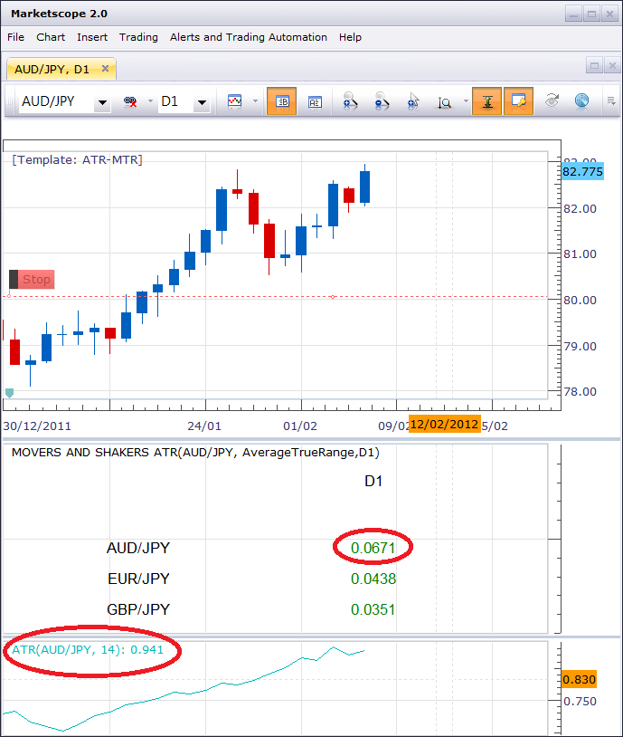Click the ATR(AUD/JPY, 14): 0.941 label
Image resolution: width=623 pixels, height=737 pixels.
pos(88,649)
